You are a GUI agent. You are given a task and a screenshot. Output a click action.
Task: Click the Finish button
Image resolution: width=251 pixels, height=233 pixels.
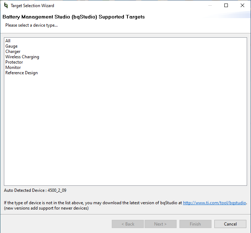[x=195, y=224]
